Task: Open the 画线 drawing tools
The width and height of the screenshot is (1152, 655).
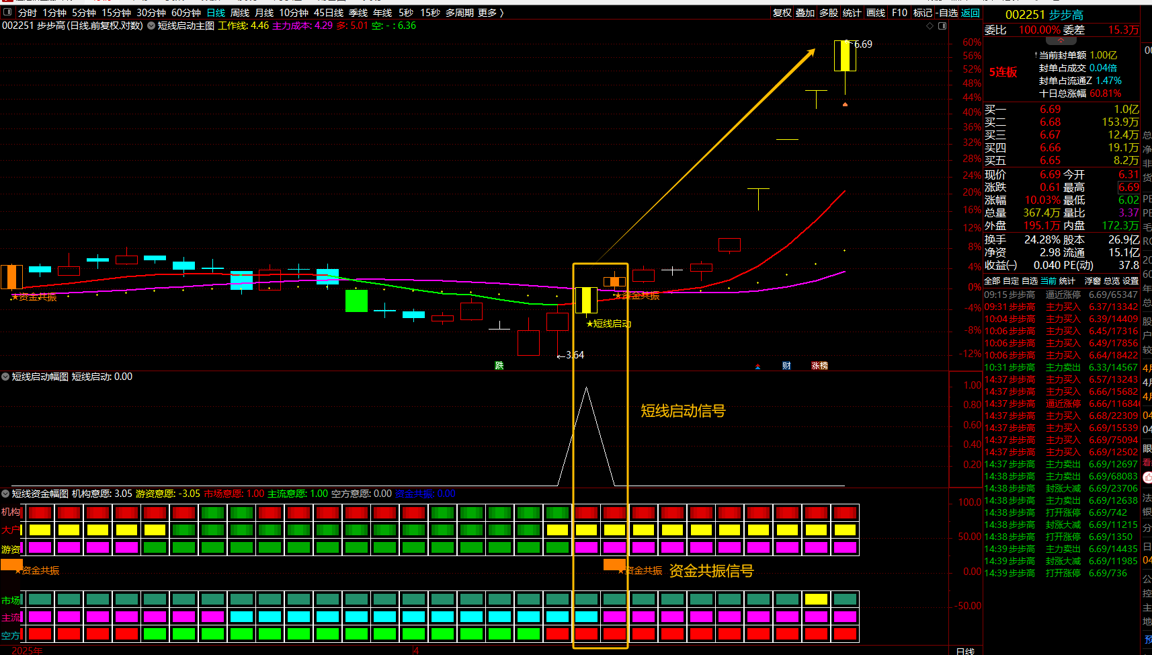Action: 876,13
